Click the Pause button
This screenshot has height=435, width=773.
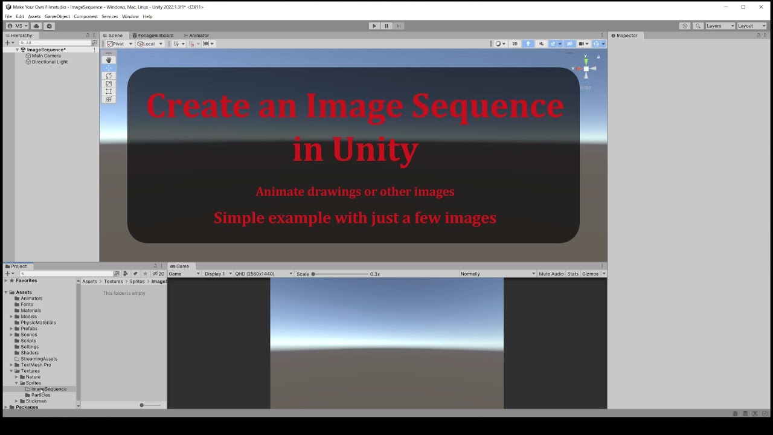tap(386, 26)
